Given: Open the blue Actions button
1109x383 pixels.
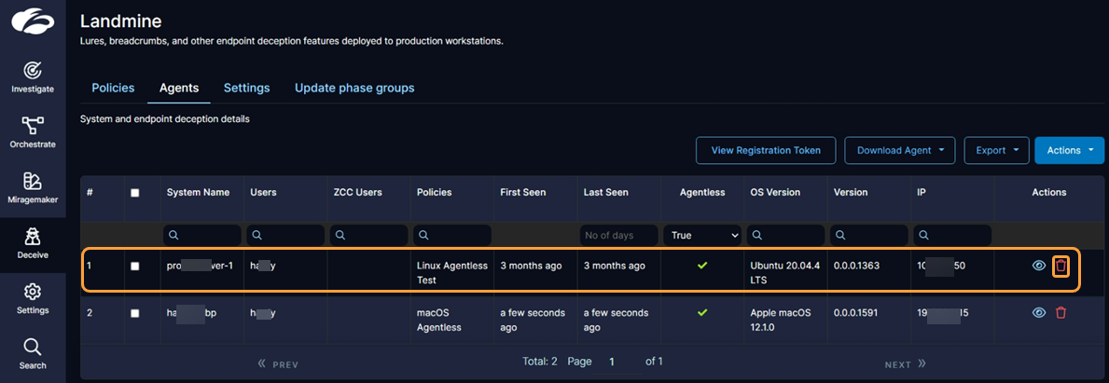Looking at the screenshot, I should 1069,150.
